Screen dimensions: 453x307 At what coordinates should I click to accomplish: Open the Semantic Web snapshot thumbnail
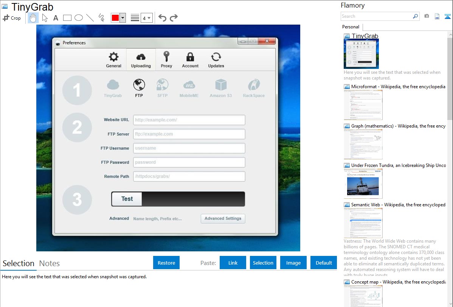point(363,223)
